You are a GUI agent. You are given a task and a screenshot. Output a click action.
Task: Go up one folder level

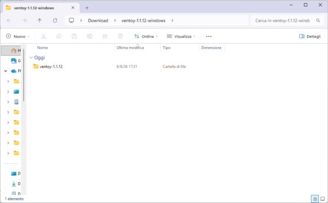tap(39, 20)
